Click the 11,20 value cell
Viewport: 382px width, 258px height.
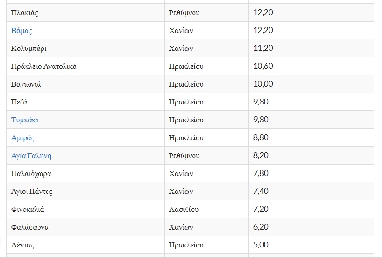pyautogui.click(x=263, y=49)
